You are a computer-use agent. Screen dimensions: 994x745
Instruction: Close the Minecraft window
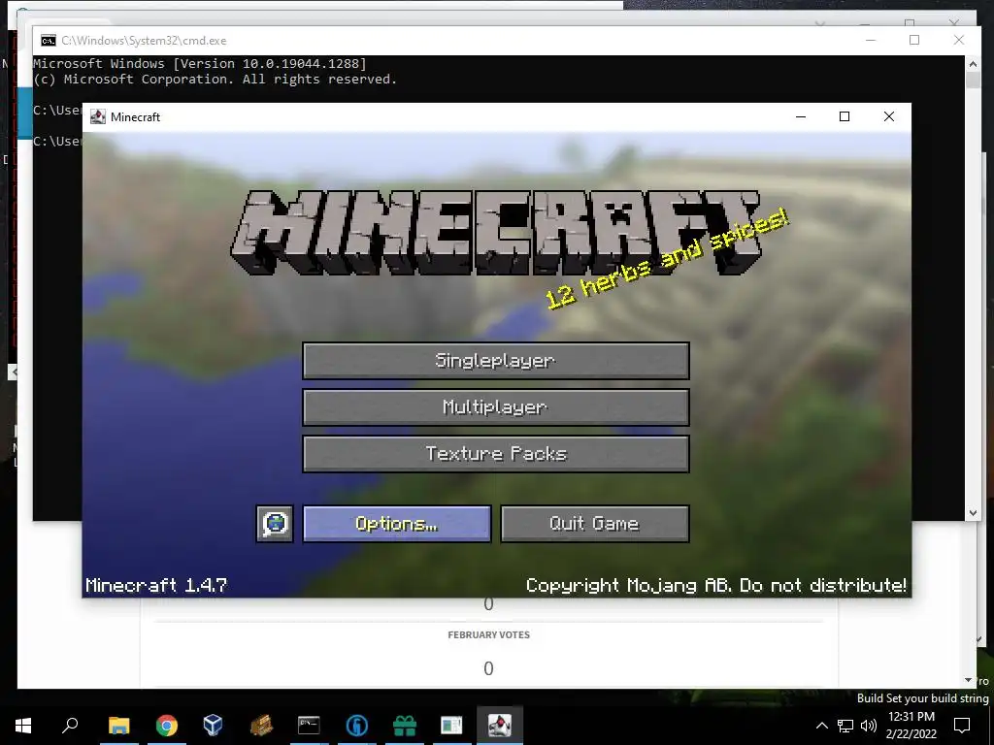tap(889, 116)
